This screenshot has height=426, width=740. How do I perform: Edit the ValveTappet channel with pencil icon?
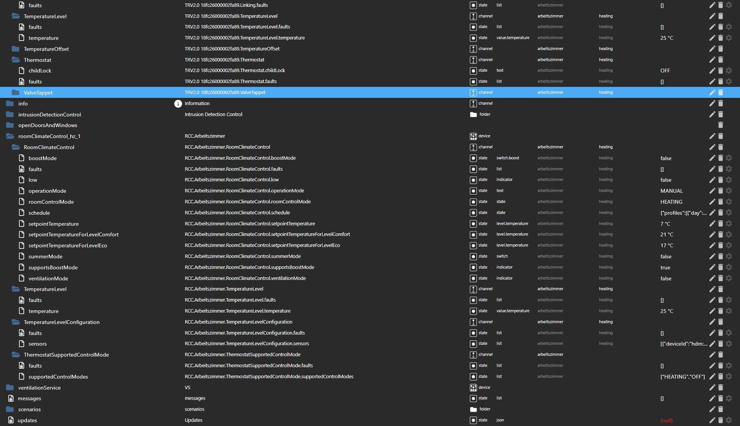coord(712,93)
